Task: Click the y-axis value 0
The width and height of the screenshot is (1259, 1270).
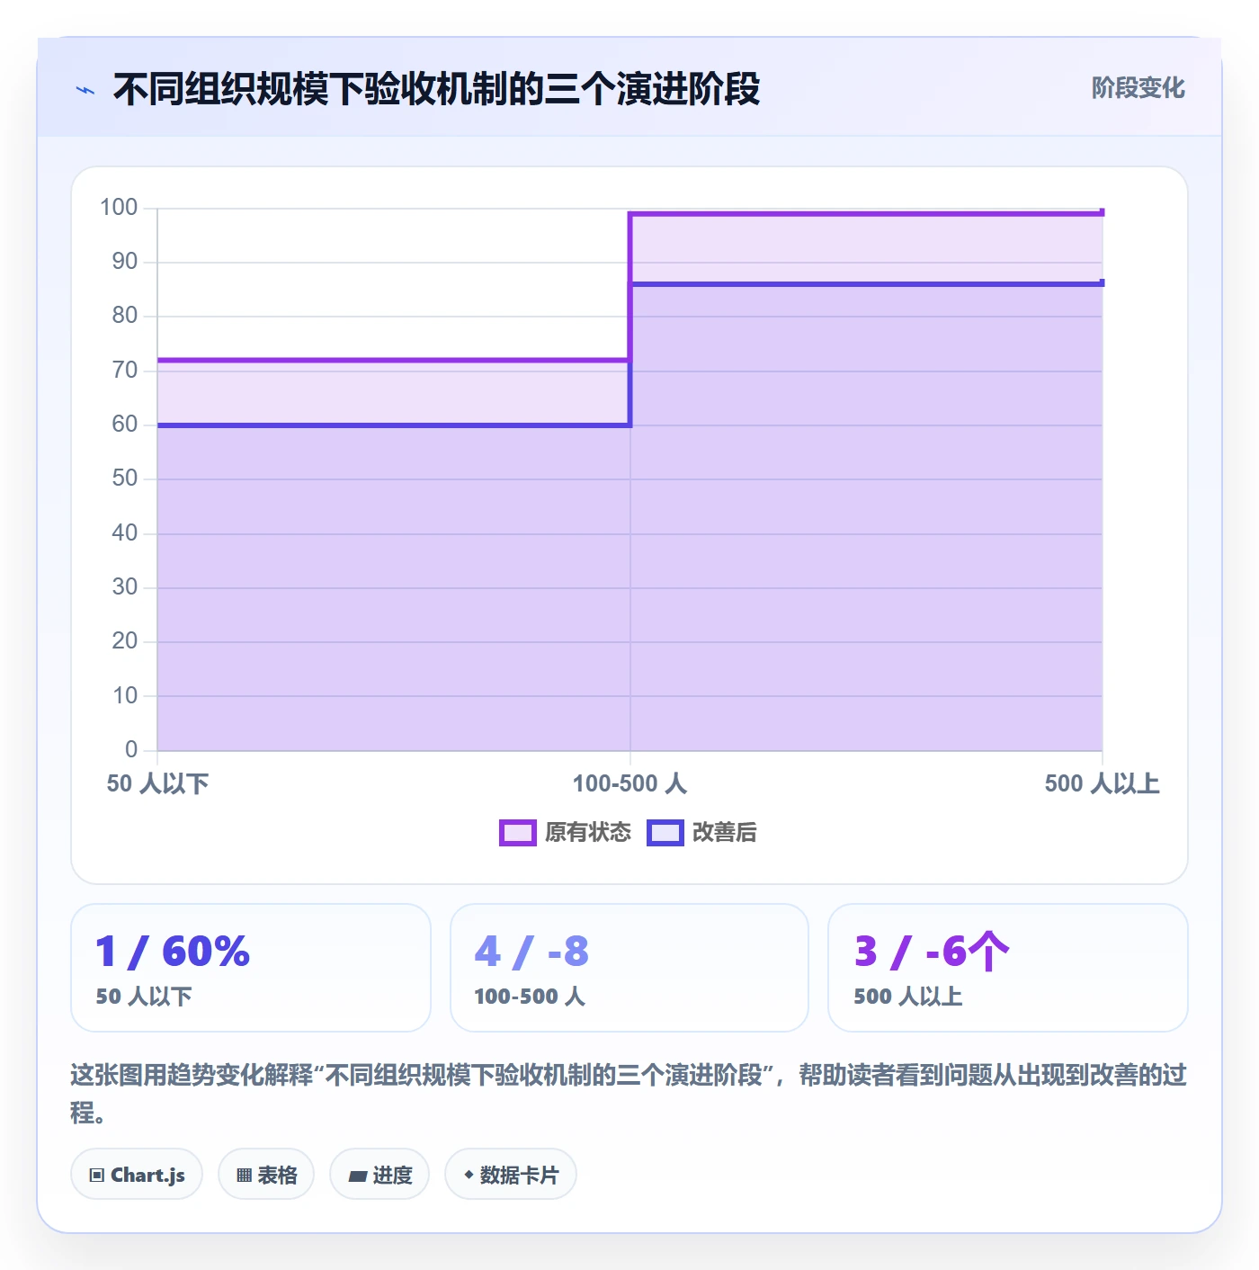Action: tap(131, 749)
